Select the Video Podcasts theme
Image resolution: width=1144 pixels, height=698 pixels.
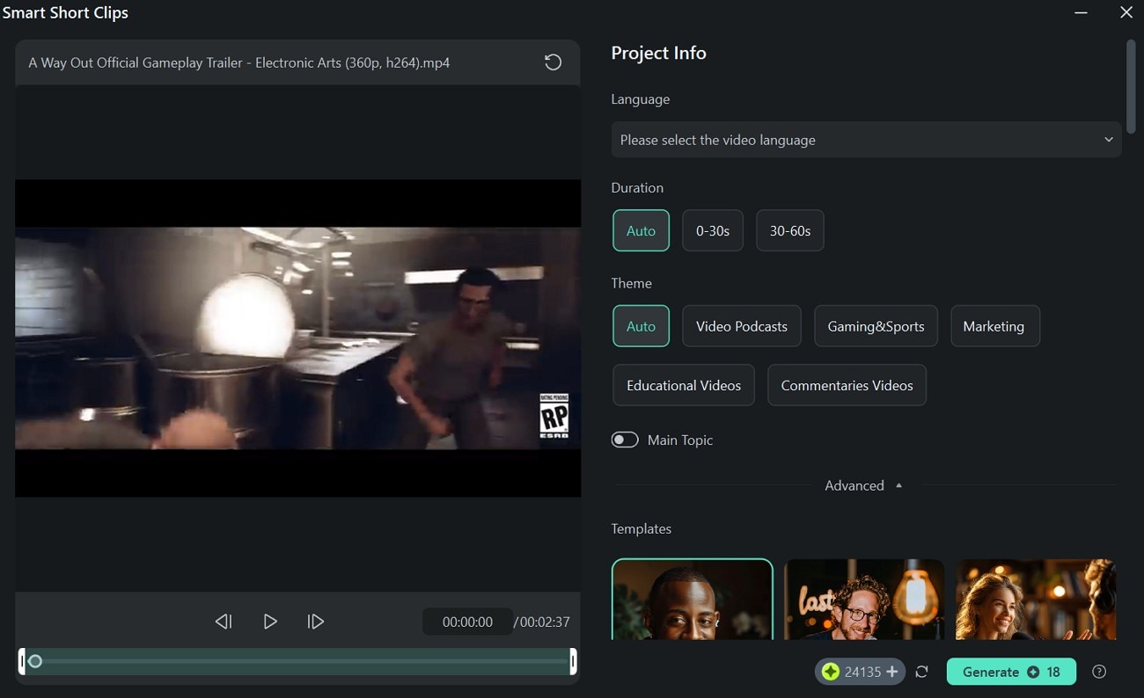point(741,325)
